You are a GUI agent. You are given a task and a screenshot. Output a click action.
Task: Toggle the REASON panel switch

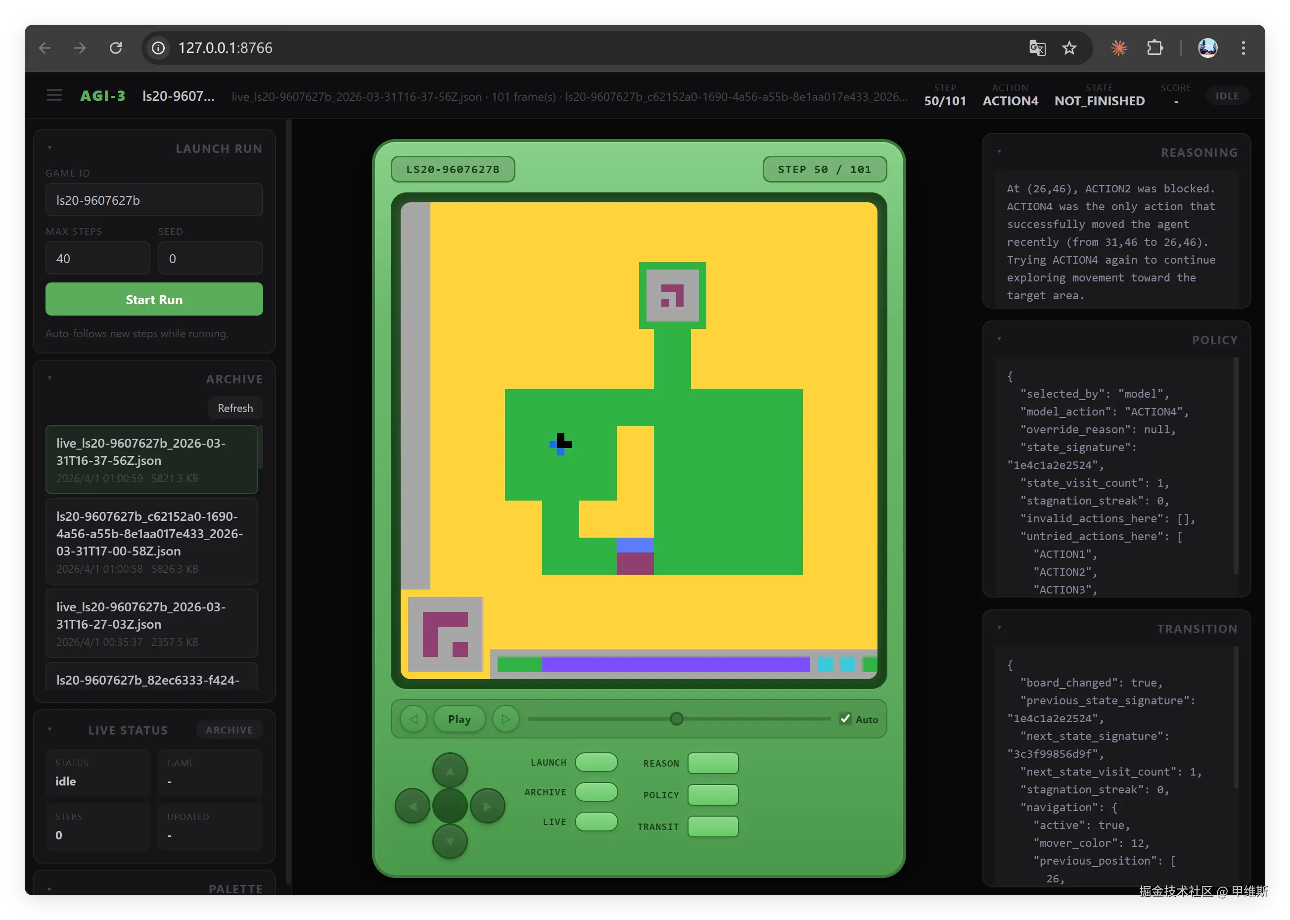[713, 763]
